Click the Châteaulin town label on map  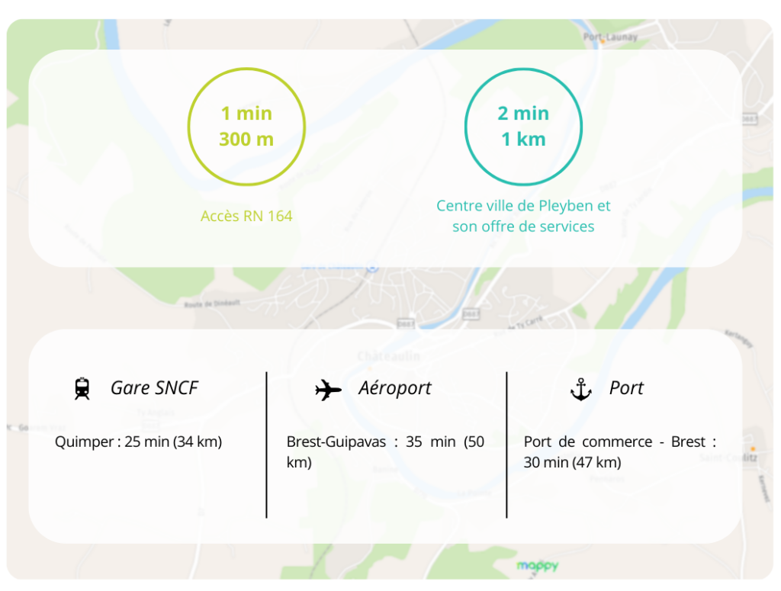click(388, 356)
